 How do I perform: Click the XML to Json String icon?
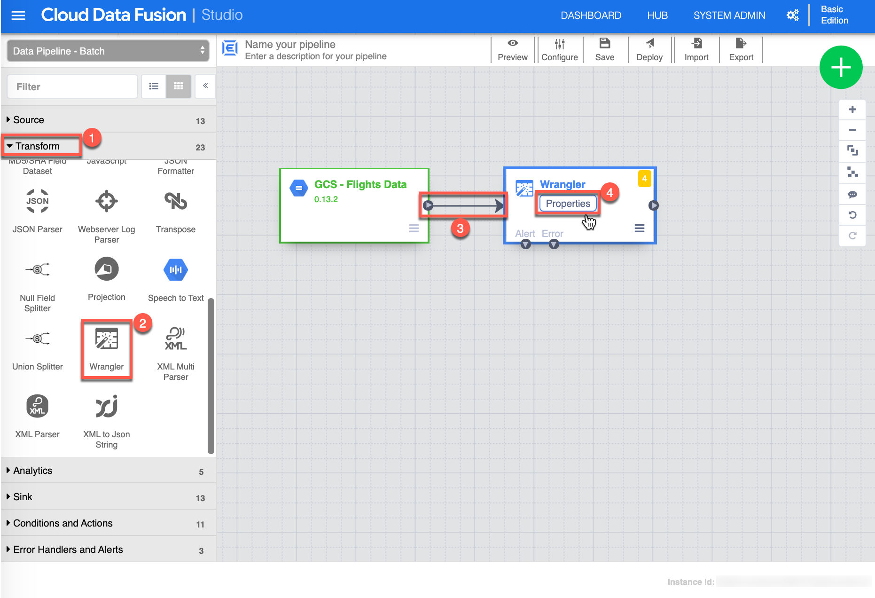(107, 407)
